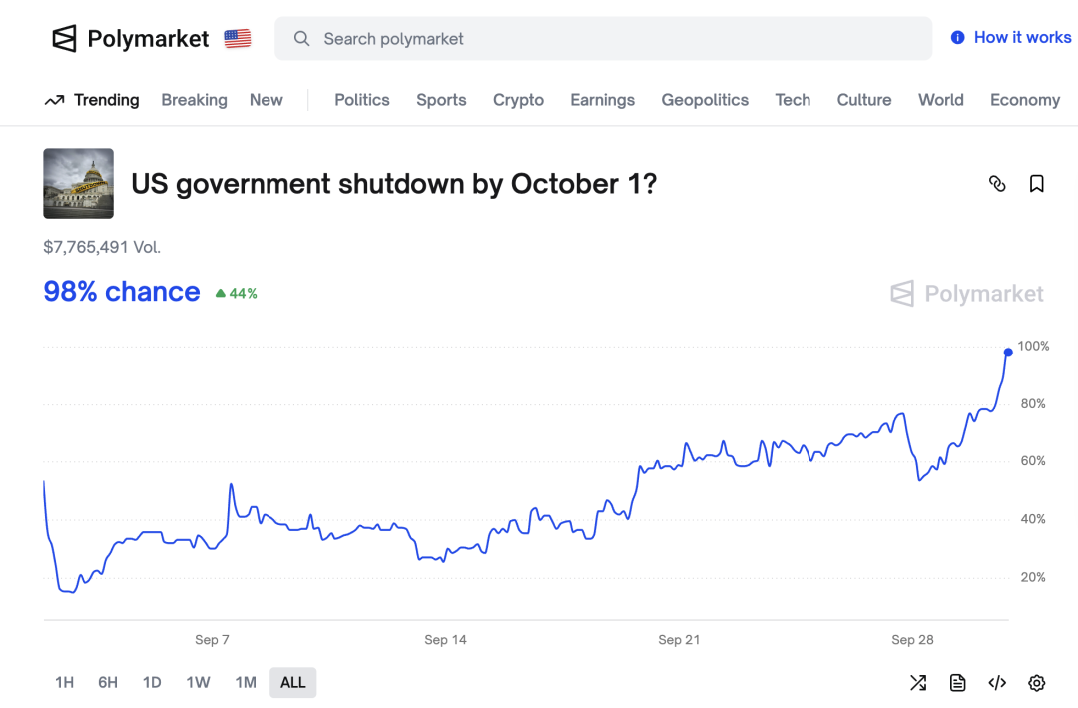Screen dimensions: 1078x708
Task: Click the US flag region icon
Action: [238, 39]
